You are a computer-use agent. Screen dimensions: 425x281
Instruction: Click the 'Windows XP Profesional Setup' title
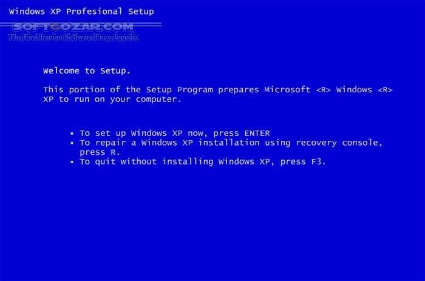click(x=81, y=12)
